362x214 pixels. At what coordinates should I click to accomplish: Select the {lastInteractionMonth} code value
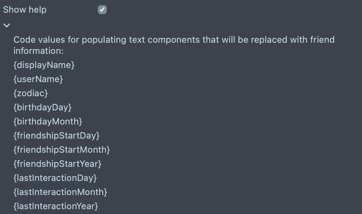point(60,192)
